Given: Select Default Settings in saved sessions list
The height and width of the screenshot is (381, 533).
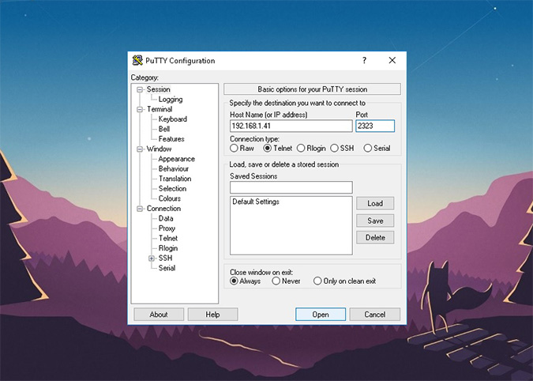Looking at the screenshot, I should click(256, 202).
